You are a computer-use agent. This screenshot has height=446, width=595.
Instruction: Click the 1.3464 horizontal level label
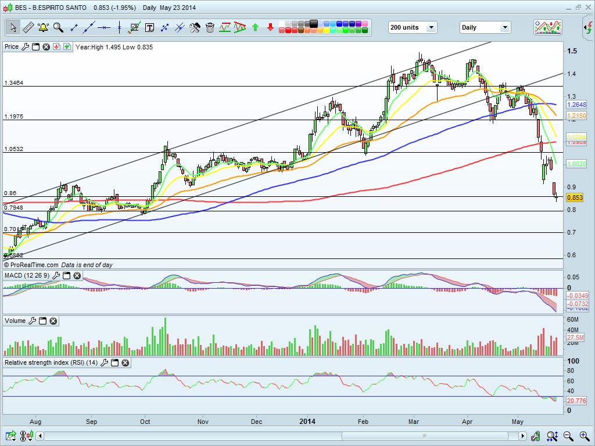pos(14,82)
